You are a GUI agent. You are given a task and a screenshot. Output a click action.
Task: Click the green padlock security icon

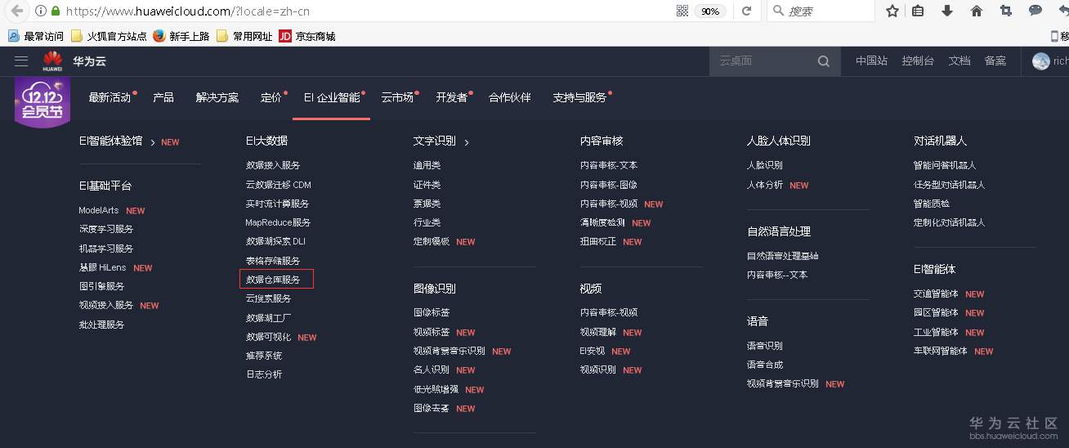coord(56,11)
